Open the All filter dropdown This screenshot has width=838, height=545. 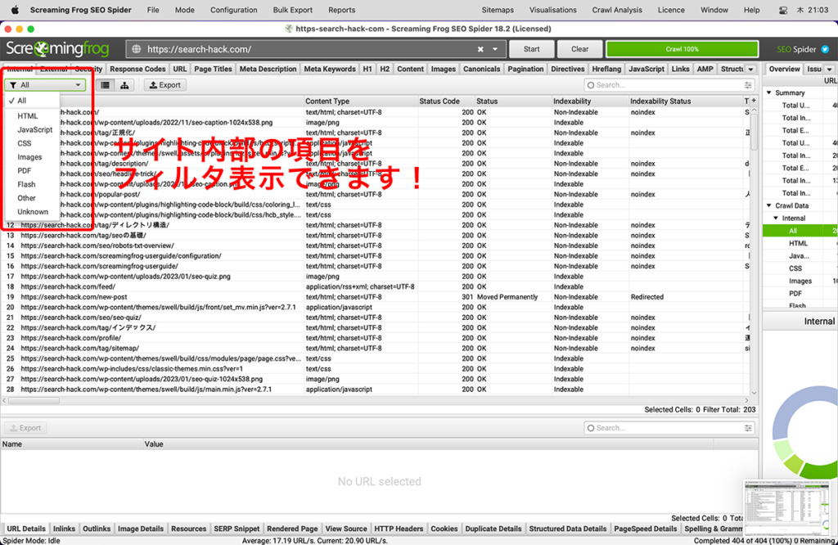click(x=46, y=85)
